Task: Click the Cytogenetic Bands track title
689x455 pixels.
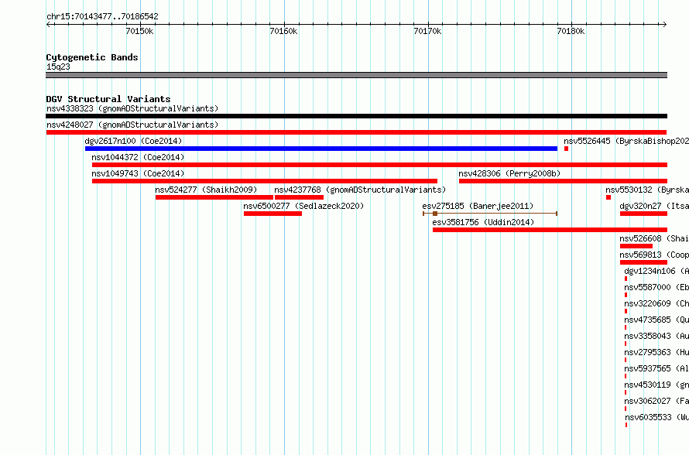Action: tap(92, 57)
